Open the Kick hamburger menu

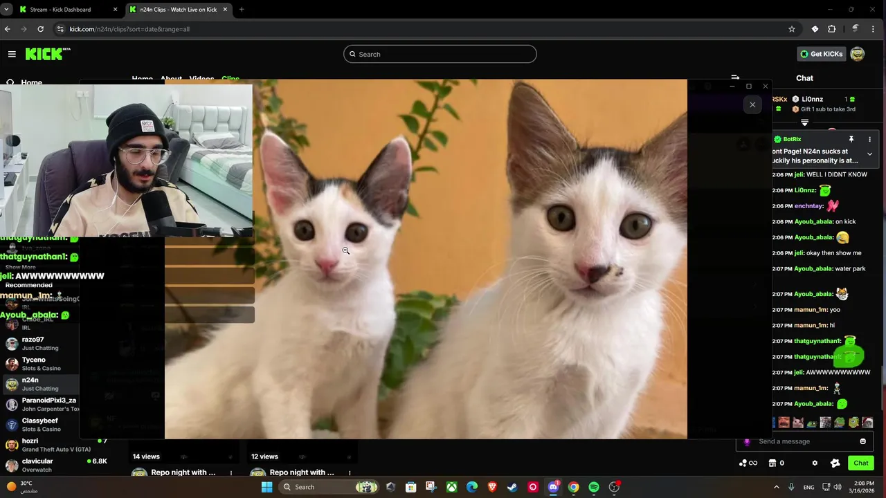[x=12, y=54]
